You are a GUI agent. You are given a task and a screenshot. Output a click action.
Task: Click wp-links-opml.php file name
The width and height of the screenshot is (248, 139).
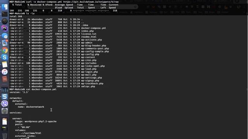click(93, 66)
